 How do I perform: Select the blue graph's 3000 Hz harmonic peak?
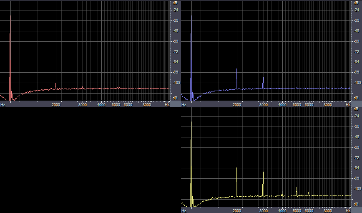coord(263,83)
